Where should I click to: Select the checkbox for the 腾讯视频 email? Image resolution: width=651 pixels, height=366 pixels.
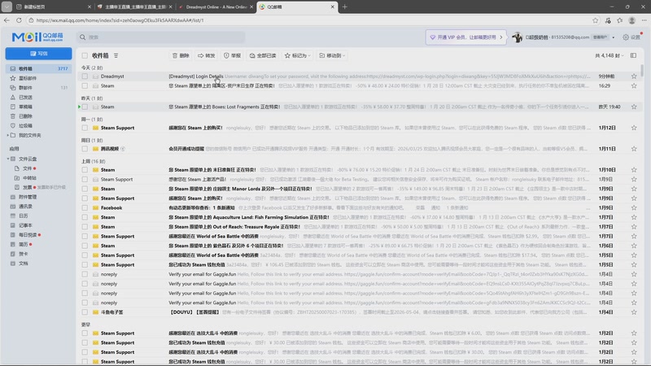[85, 149]
